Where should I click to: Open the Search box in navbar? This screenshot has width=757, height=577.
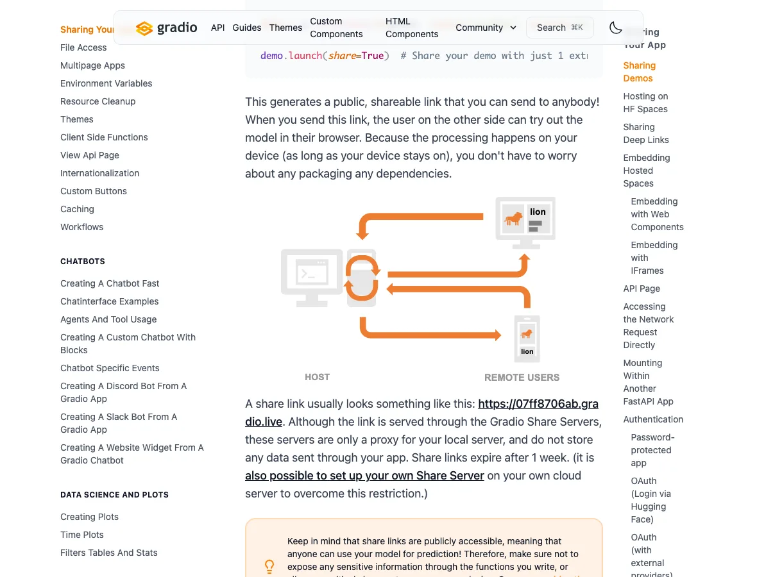coord(559,28)
